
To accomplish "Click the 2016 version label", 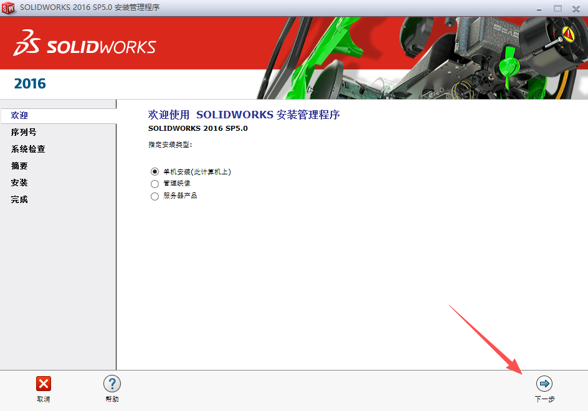I will [x=29, y=83].
